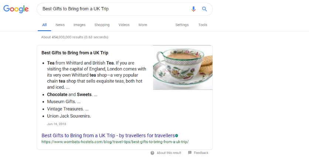
Task: Click the blue magnifying glass search icon
Action: tap(204, 9)
